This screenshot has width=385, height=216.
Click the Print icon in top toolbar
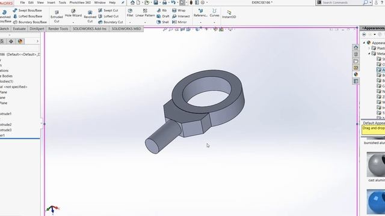click(164, 2)
